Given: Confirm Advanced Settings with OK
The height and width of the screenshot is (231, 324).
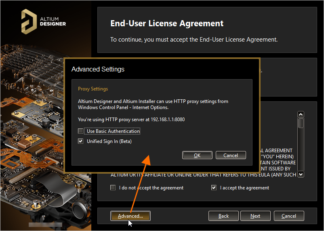Looking at the screenshot, I should (197, 155).
